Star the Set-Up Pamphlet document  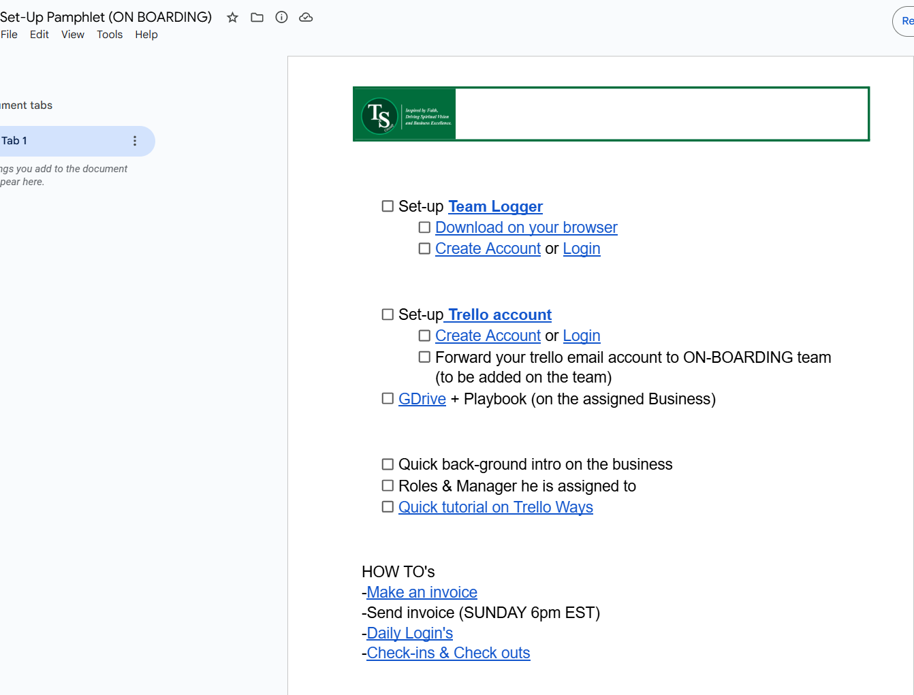point(232,18)
